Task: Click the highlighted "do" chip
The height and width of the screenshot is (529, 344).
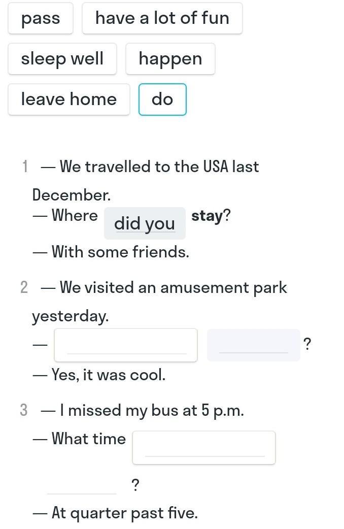Action: 162,100
